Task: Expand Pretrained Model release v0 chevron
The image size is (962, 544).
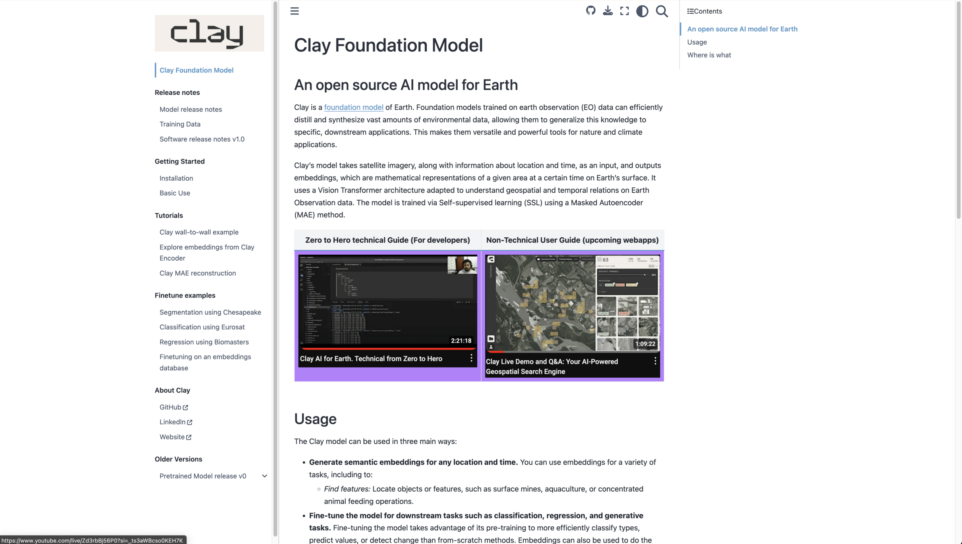Action: (x=264, y=476)
